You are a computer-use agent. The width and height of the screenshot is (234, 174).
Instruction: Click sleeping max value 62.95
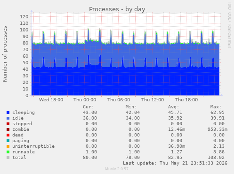[218, 113]
